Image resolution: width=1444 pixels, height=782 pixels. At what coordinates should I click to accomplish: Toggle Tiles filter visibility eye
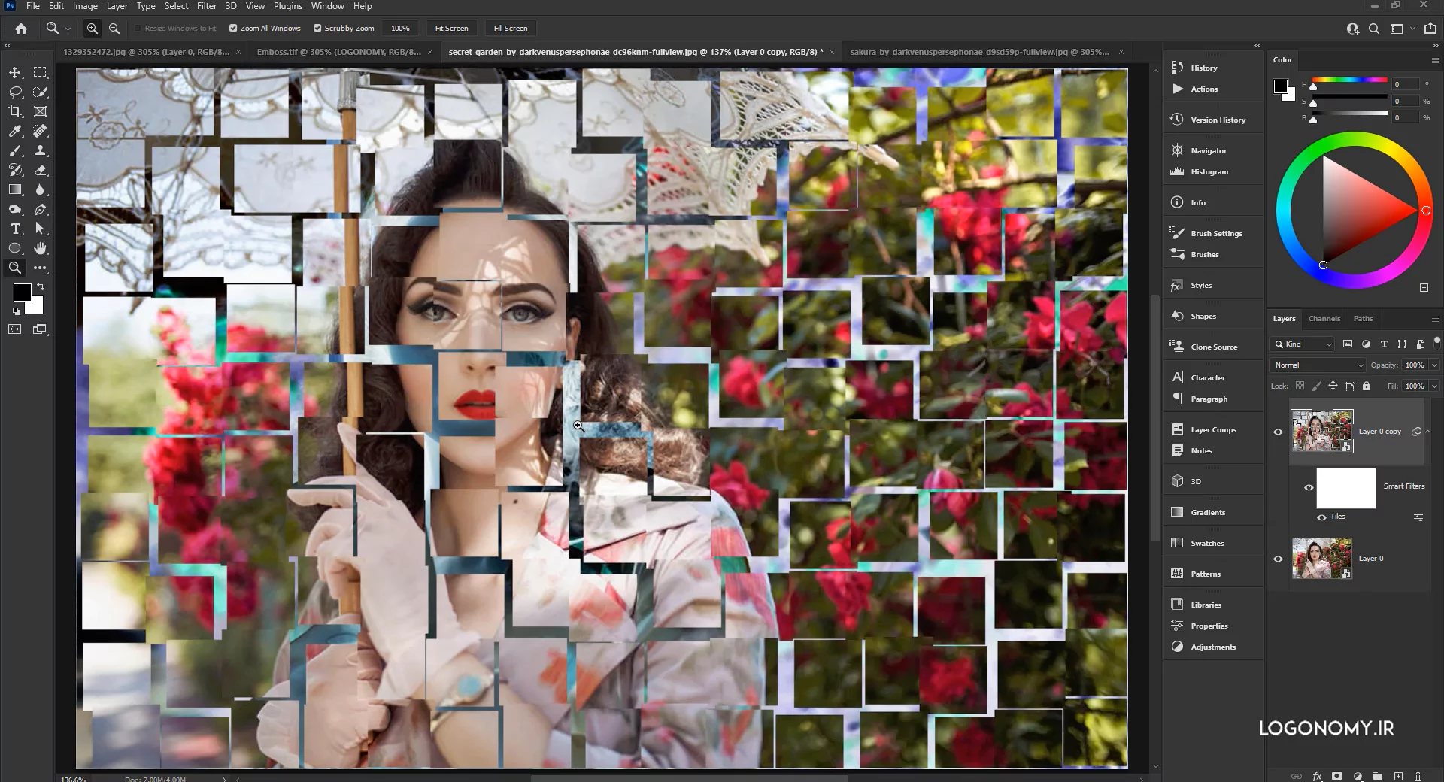coord(1321,517)
